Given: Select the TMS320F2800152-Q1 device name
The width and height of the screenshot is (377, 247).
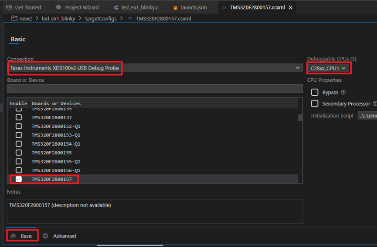Looking at the screenshot, I should [x=56, y=127].
